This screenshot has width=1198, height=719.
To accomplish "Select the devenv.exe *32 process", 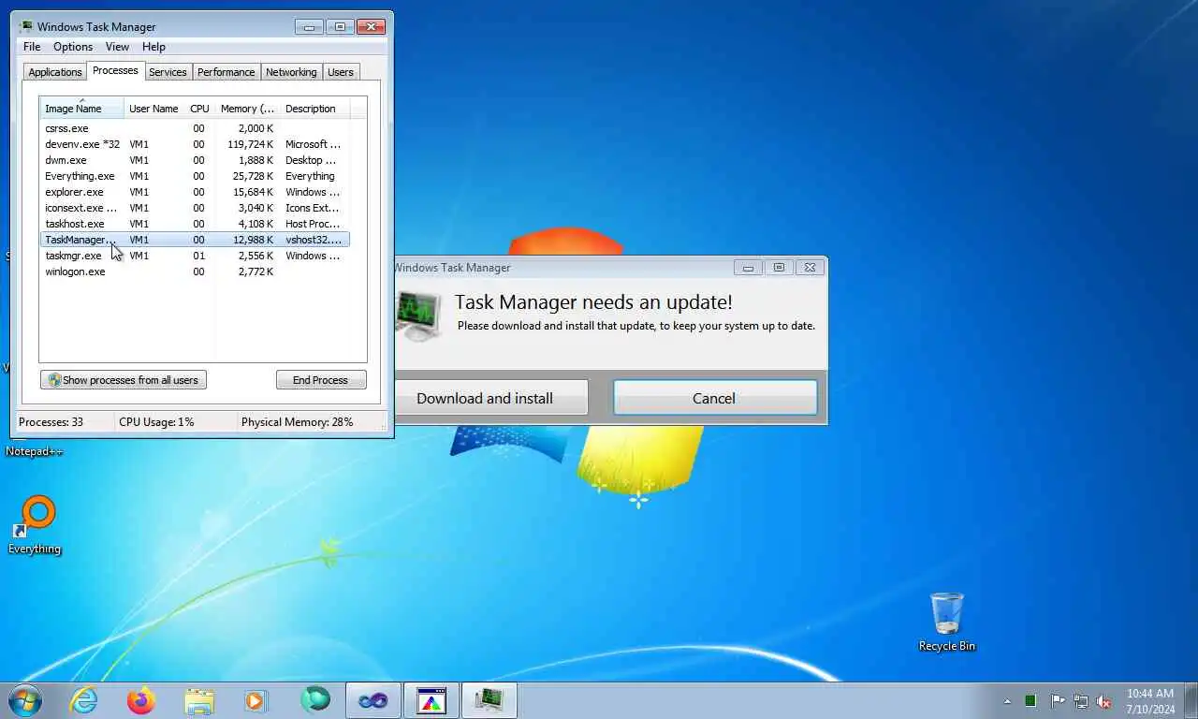I will pyautogui.click(x=195, y=144).
